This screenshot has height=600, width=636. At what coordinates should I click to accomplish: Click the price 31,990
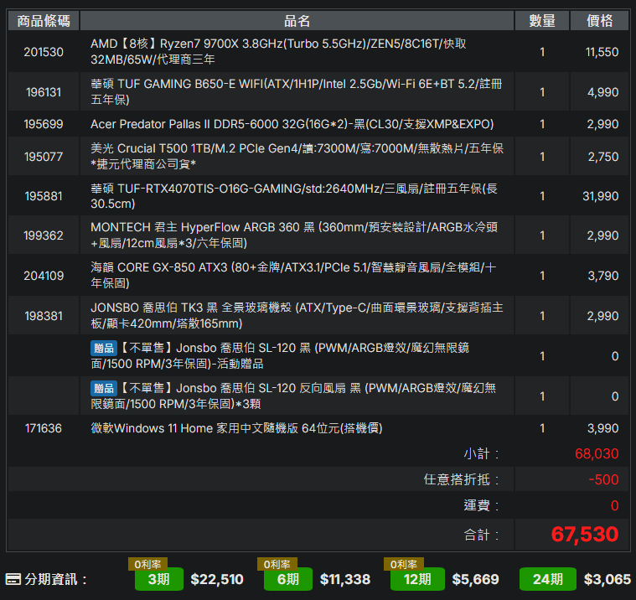coord(601,196)
